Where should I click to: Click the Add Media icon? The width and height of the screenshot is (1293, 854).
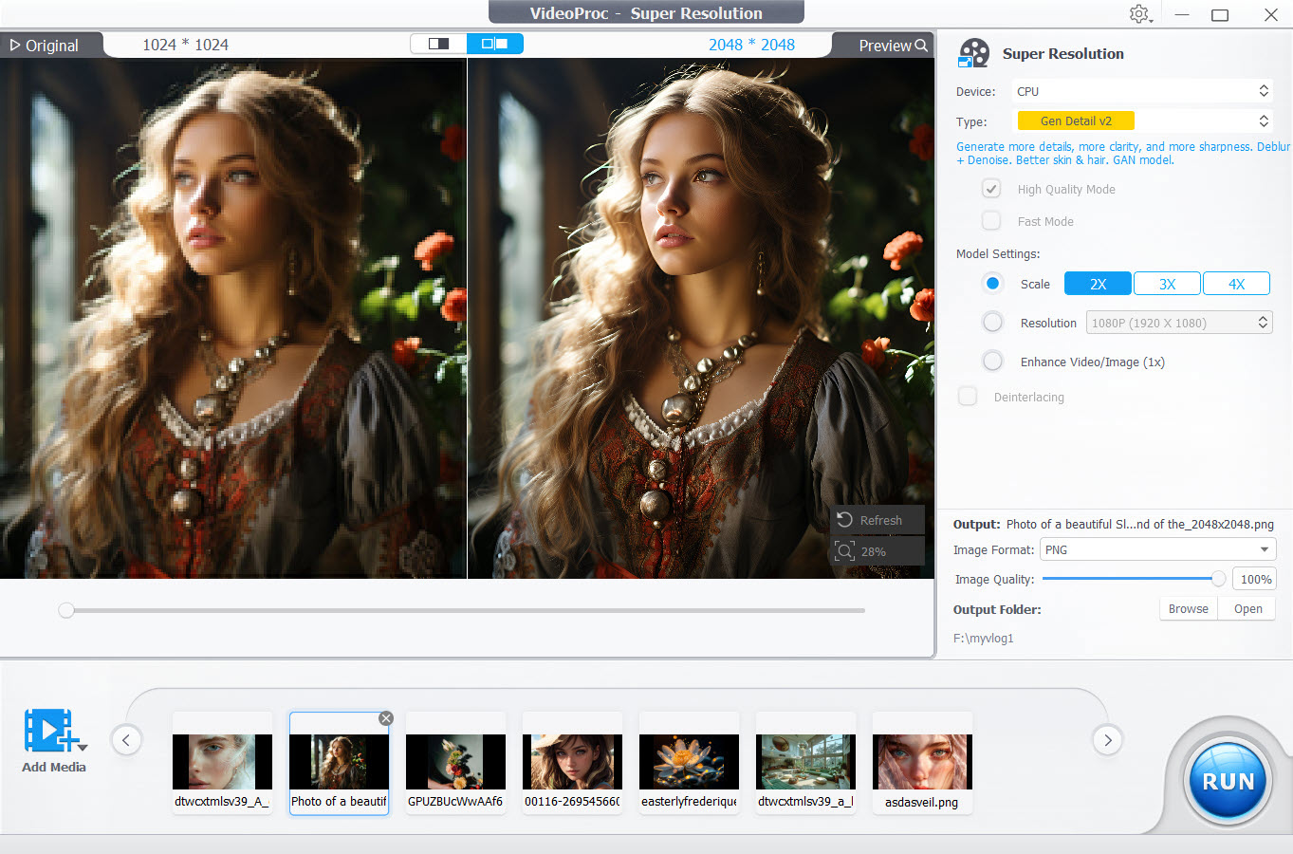[x=52, y=731]
